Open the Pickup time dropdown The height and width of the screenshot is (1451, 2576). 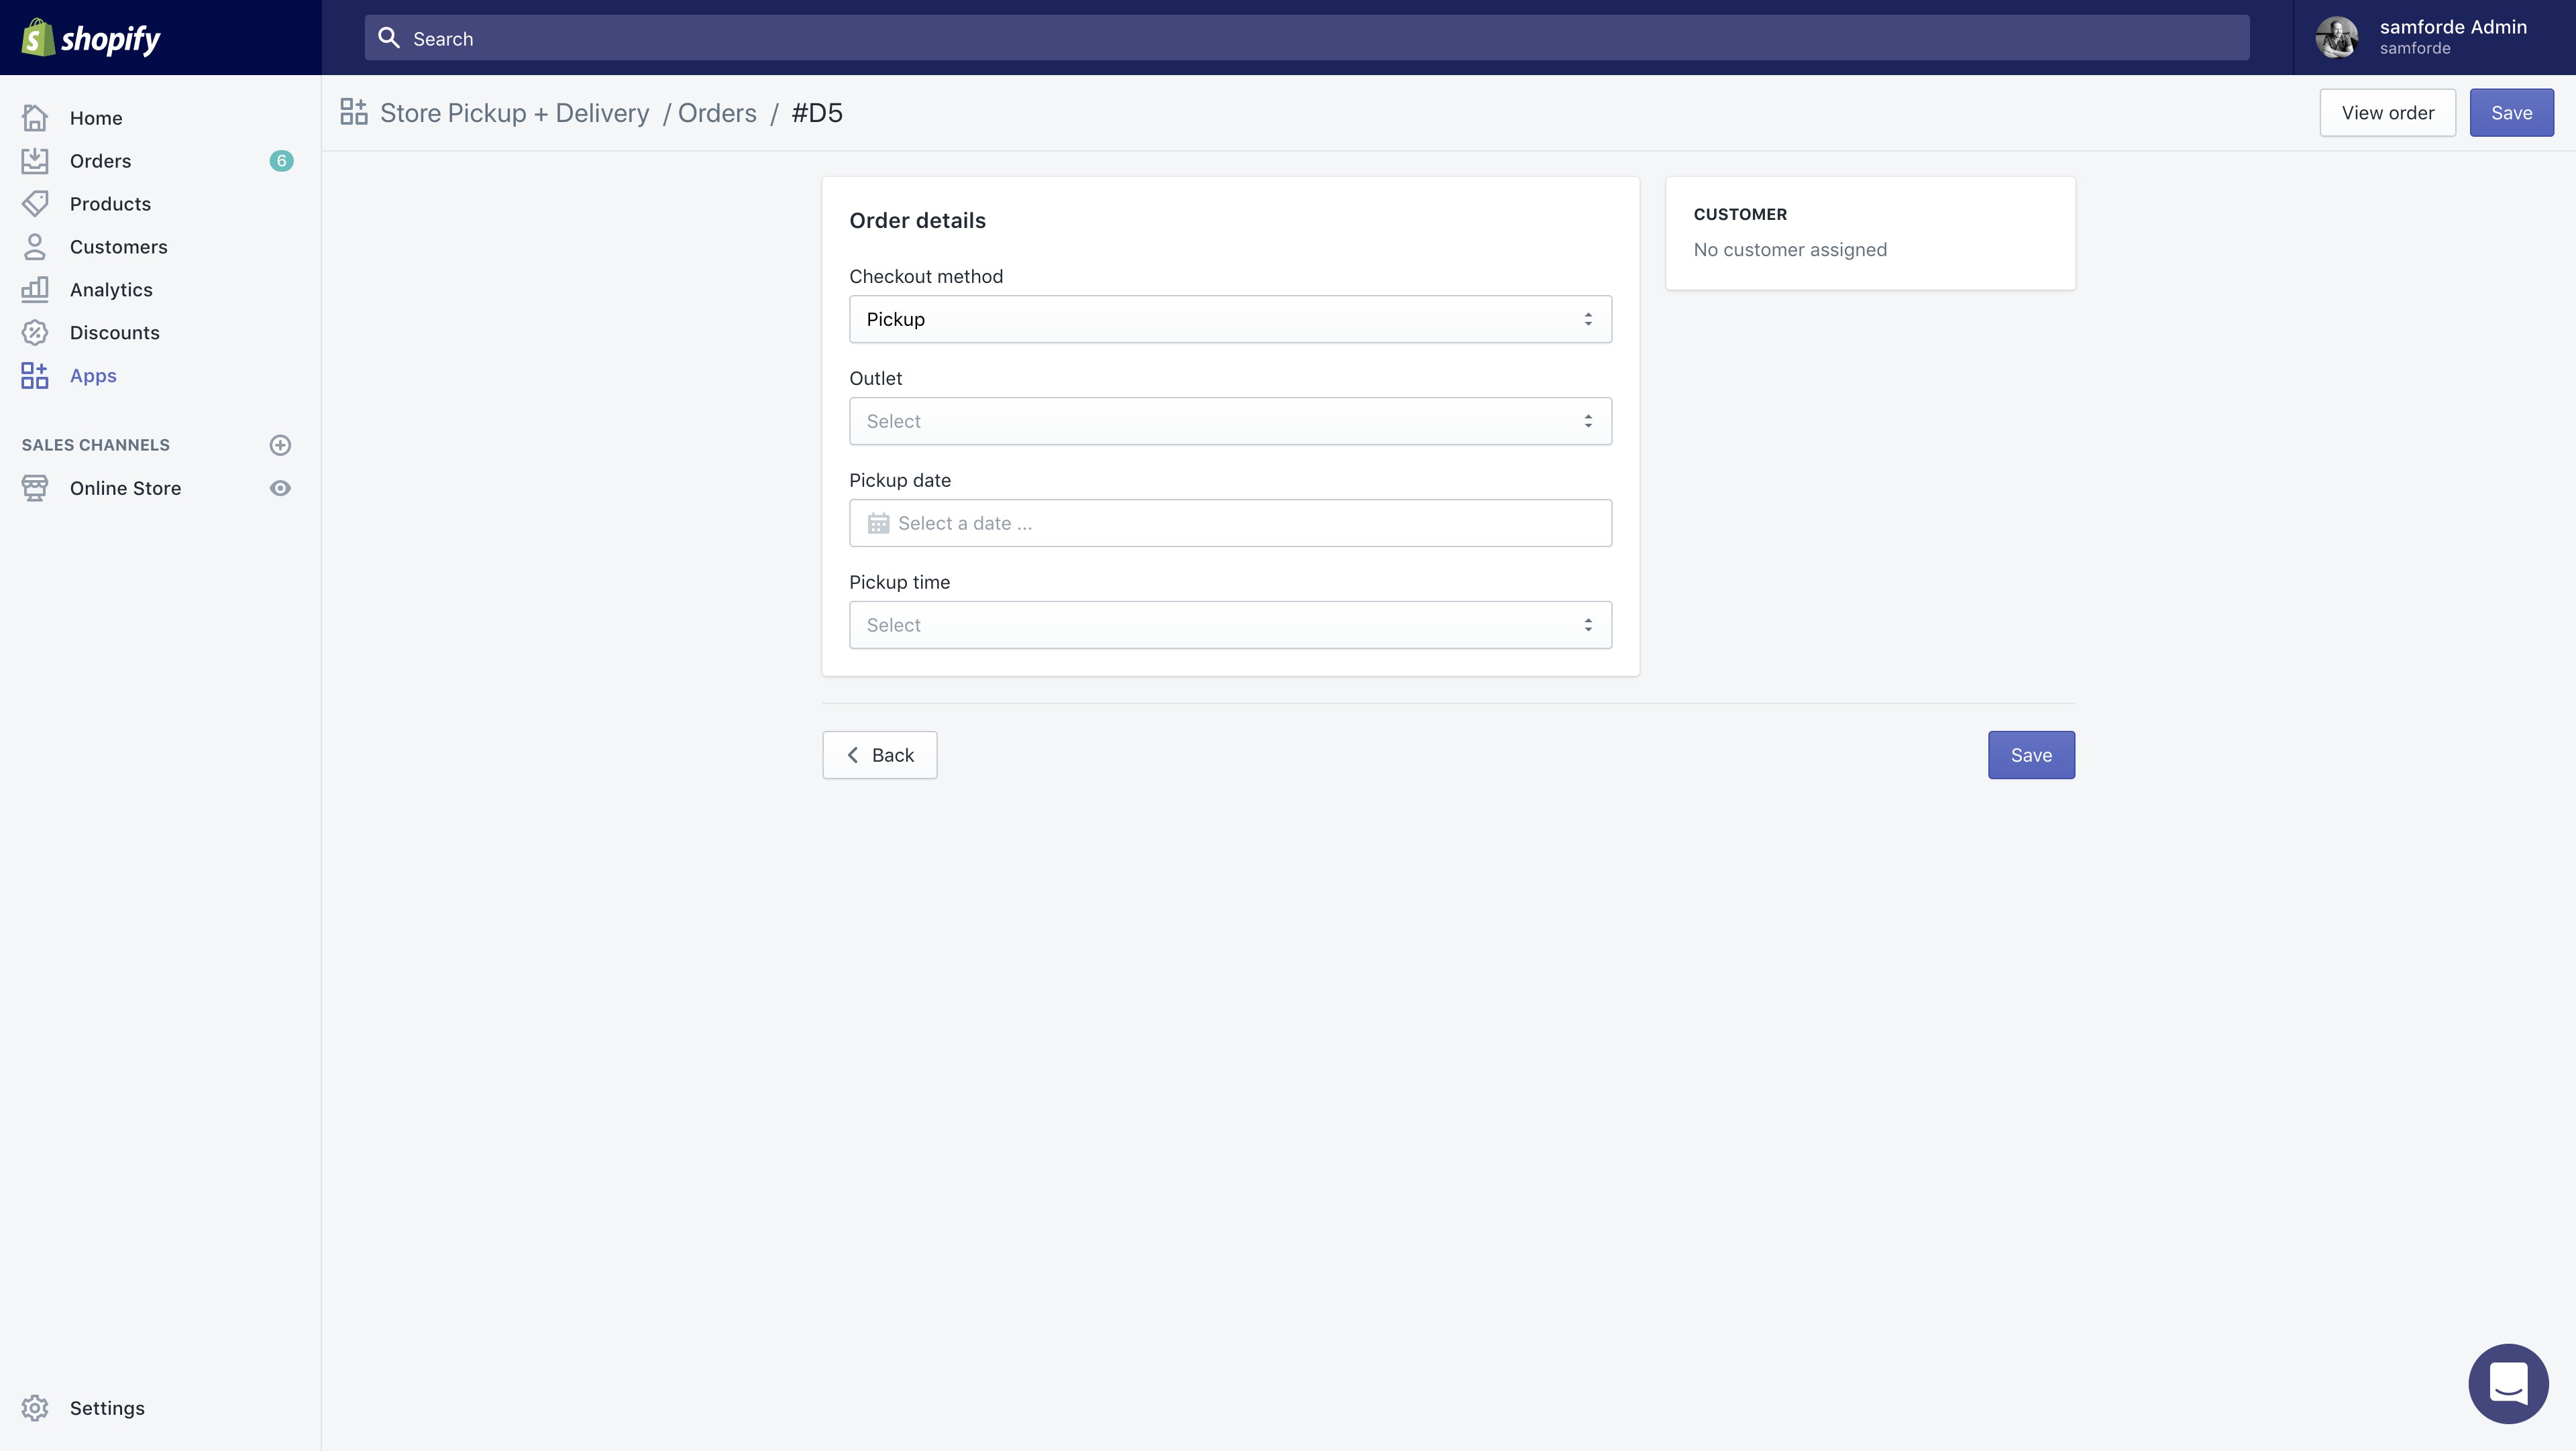click(1230, 626)
